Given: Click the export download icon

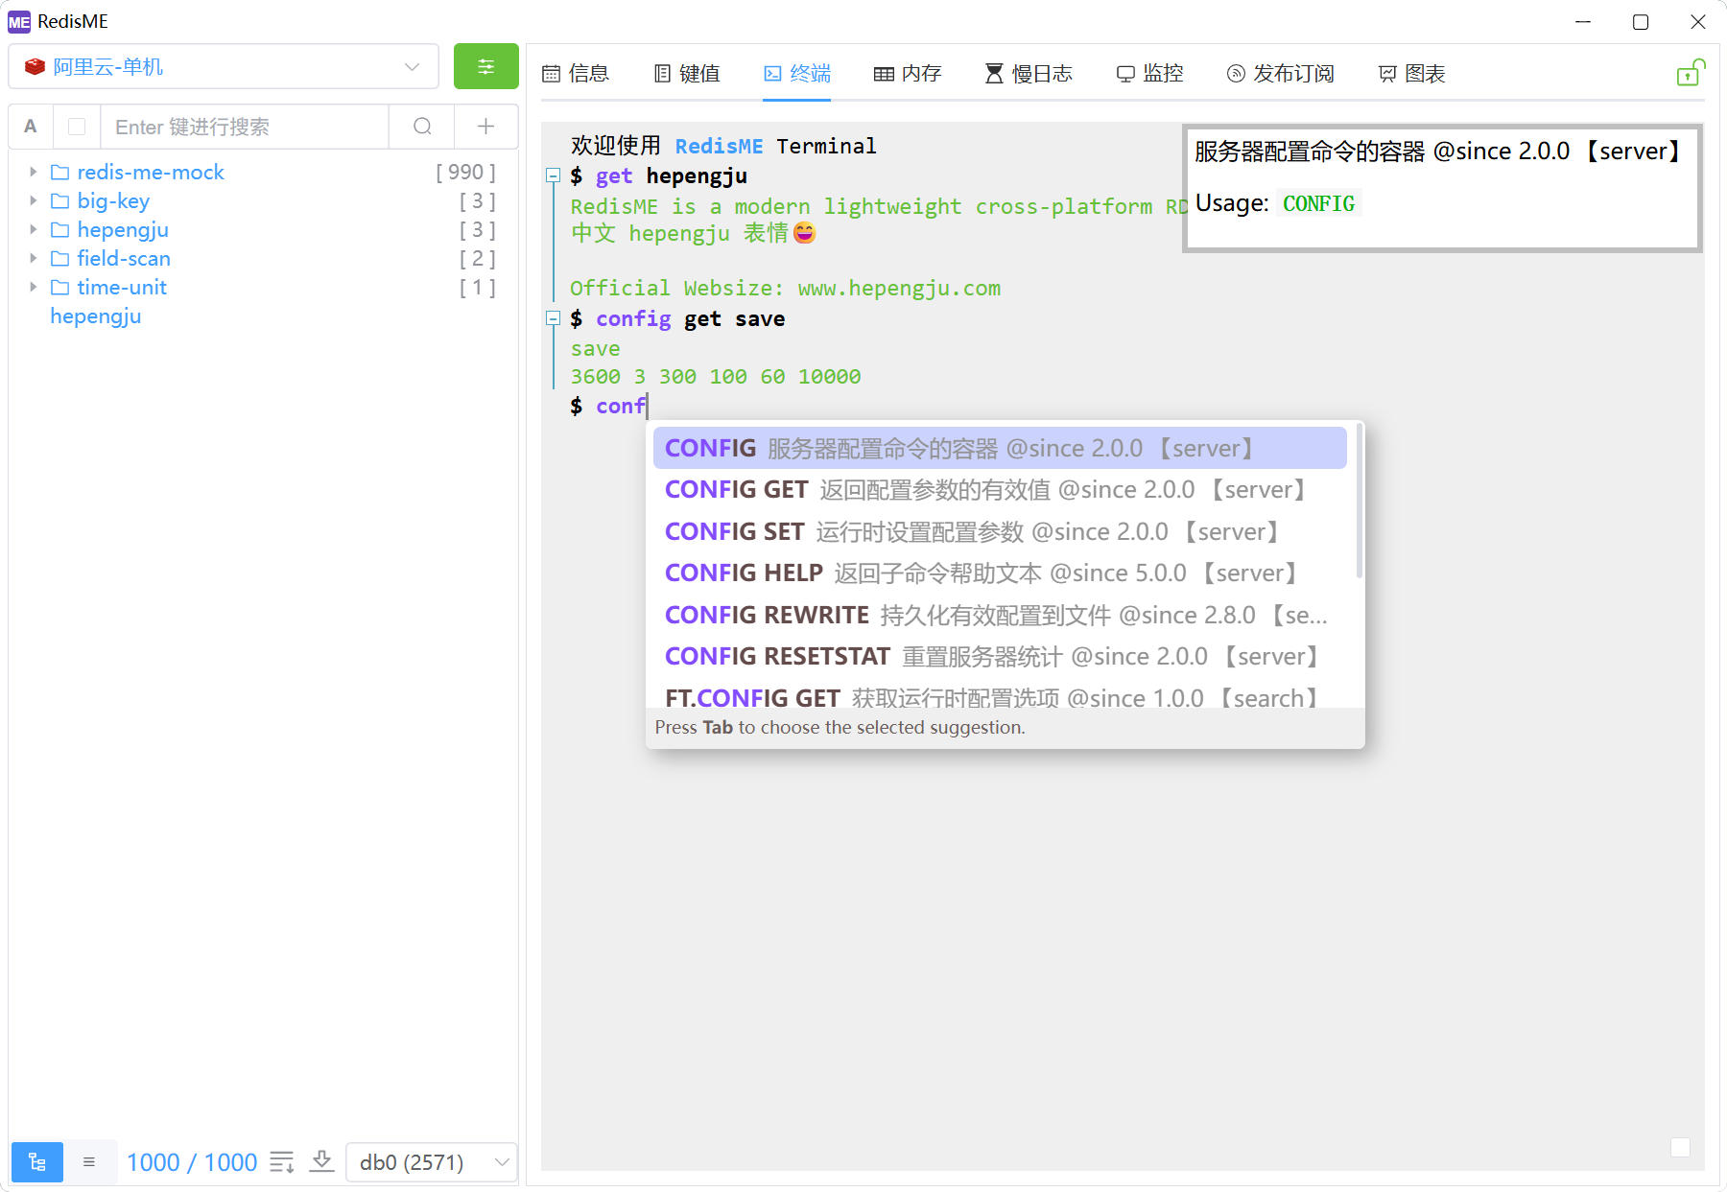Looking at the screenshot, I should (322, 1162).
